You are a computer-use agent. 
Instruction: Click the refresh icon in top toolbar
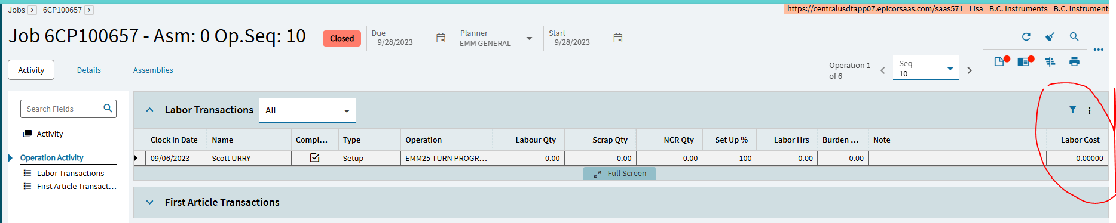(1026, 37)
